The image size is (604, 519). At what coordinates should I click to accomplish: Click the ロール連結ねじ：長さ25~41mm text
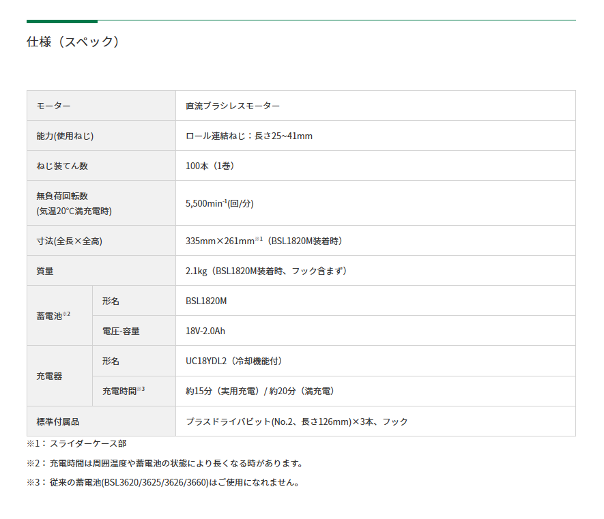click(x=248, y=136)
